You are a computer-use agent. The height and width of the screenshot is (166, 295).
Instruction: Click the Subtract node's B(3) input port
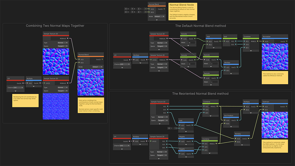263,110
